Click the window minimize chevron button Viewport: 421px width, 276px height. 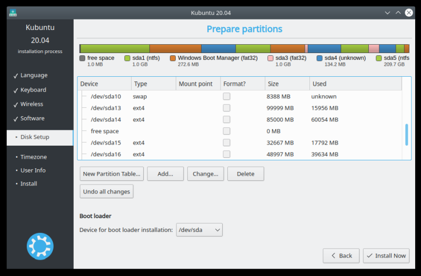387,13
